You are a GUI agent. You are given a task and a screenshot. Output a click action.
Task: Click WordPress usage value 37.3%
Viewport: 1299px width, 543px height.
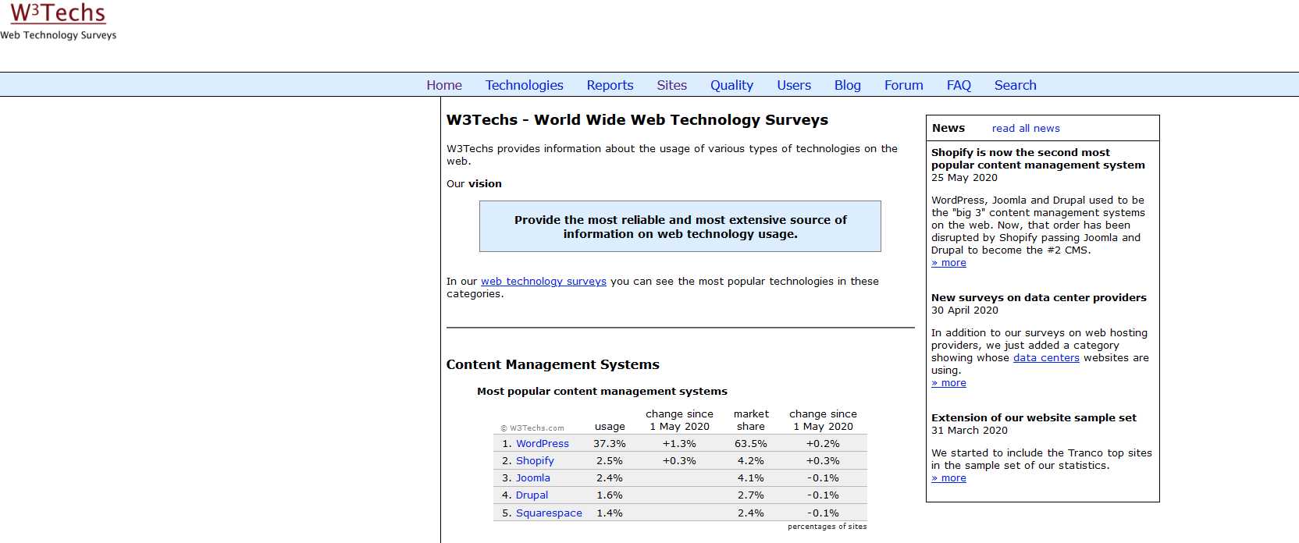click(610, 443)
